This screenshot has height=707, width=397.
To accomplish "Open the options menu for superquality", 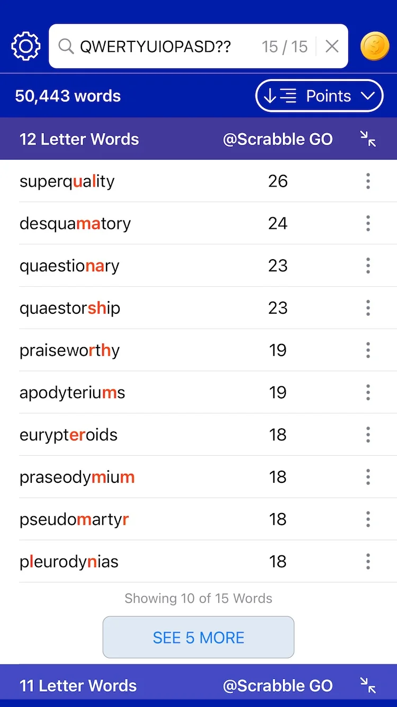I will point(368,181).
